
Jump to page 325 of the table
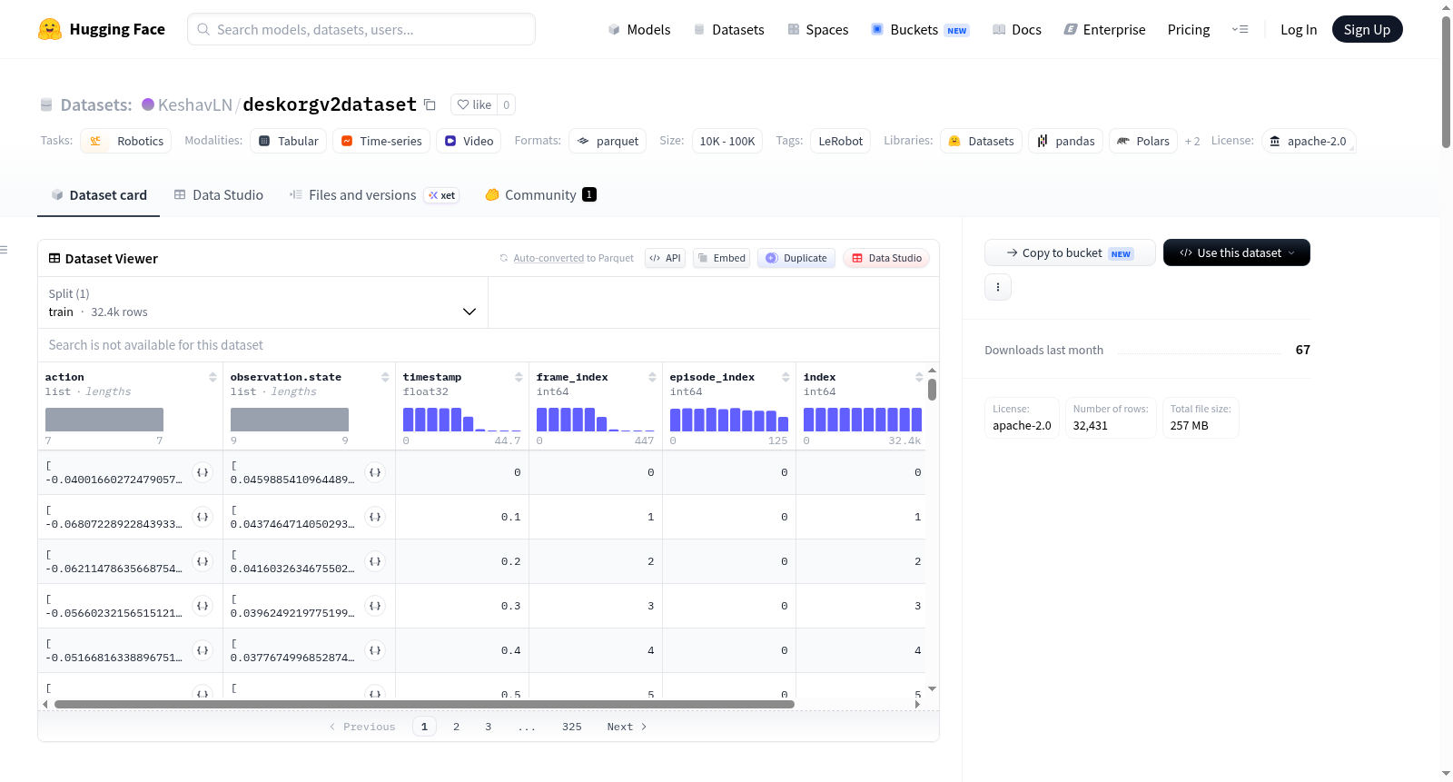[571, 727]
